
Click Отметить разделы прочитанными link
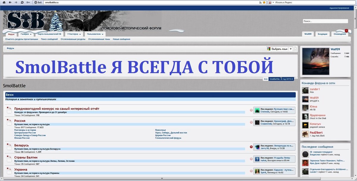coord(21,39)
